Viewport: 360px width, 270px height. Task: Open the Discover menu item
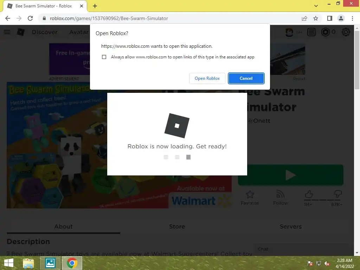click(x=45, y=32)
